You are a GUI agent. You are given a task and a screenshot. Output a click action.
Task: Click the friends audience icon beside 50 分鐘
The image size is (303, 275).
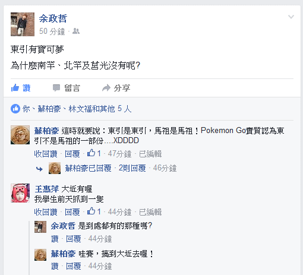76,31
